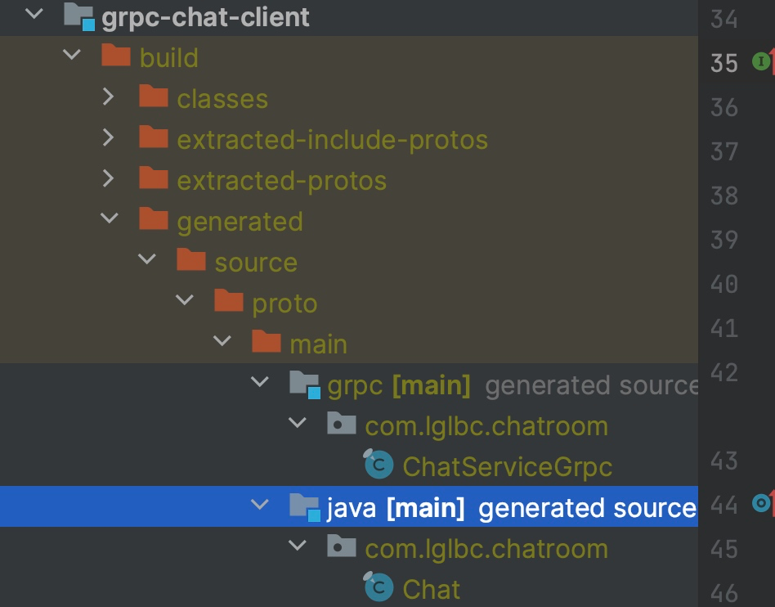The height and width of the screenshot is (607, 775).
Task: Collapse the generated folder
Action: click(109, 220)
